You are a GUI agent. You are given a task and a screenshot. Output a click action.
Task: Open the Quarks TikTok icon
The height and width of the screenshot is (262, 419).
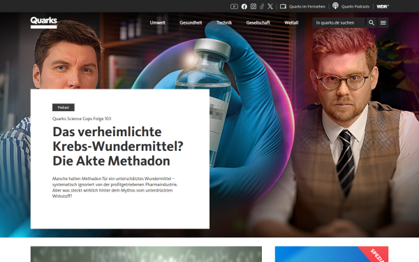(x=262, y=6)
